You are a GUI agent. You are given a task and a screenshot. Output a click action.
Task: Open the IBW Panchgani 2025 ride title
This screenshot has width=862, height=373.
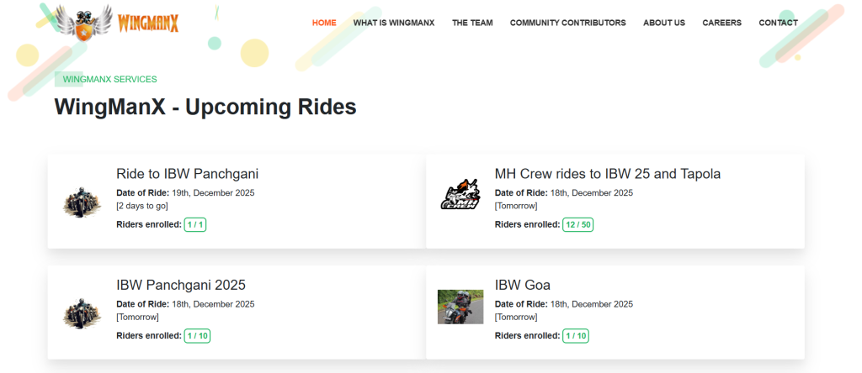coord(181,285)
